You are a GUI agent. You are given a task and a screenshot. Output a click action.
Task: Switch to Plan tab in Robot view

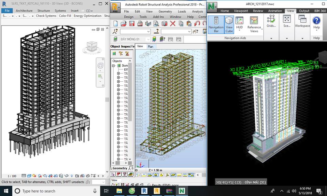point(150,47)
